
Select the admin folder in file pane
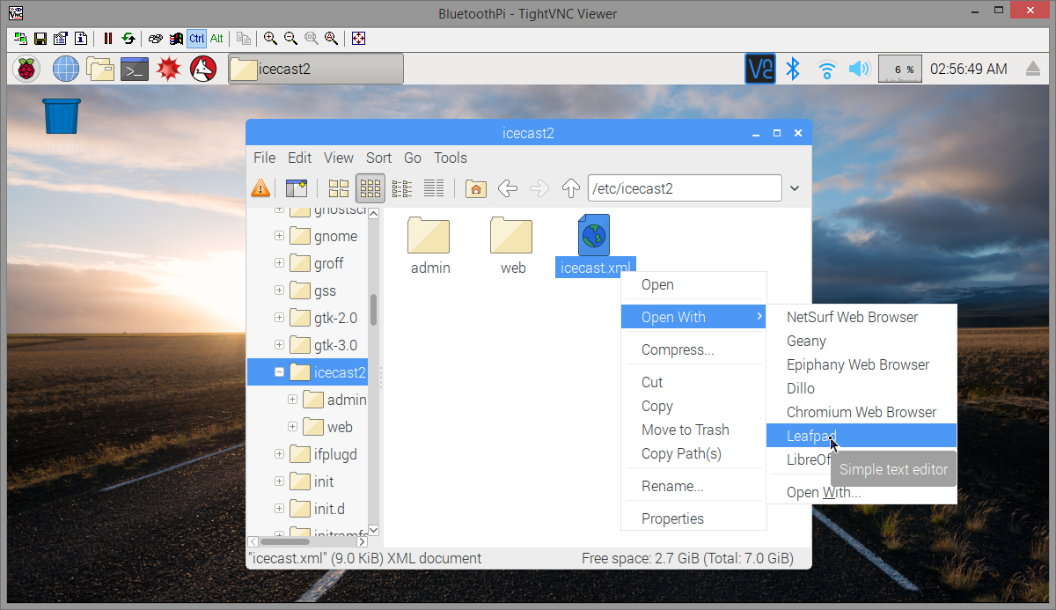430,246
